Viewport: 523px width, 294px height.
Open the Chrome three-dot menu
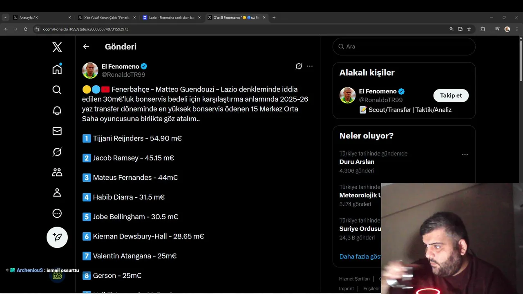[517, 29]
